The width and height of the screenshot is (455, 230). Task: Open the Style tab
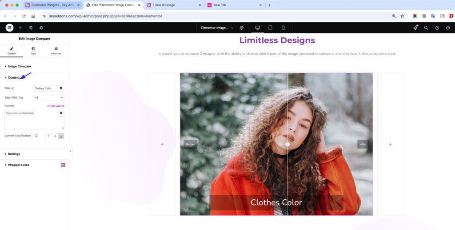pyautogui.click(x=33, y=51)
